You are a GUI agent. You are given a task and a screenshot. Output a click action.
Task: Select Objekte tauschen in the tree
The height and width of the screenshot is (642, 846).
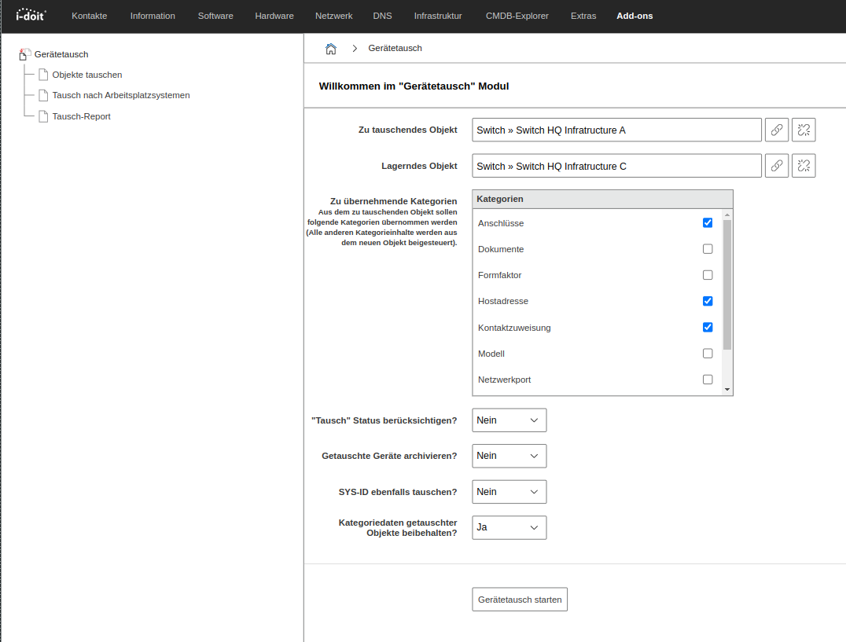[86, 75]
